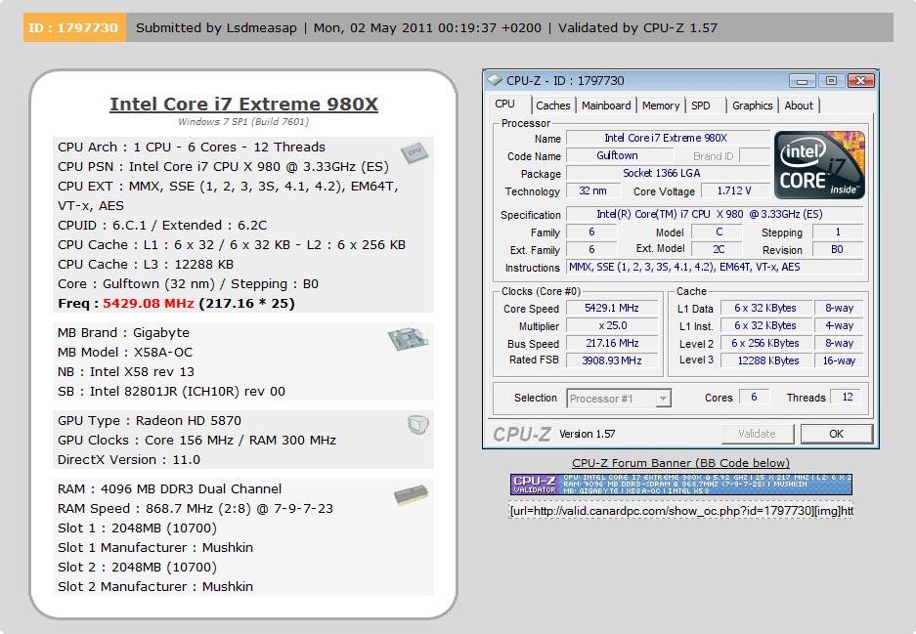Click the OK button
The image size is (916, 634).
[837, 434]
